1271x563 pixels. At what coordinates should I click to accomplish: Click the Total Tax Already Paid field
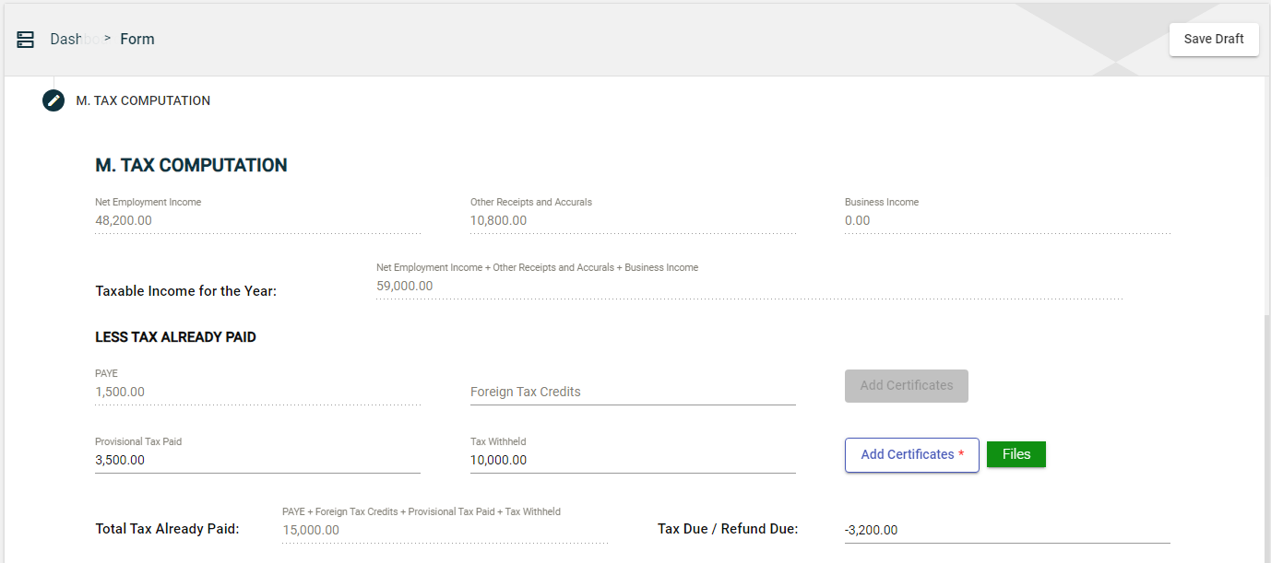(x=445, y=531)
